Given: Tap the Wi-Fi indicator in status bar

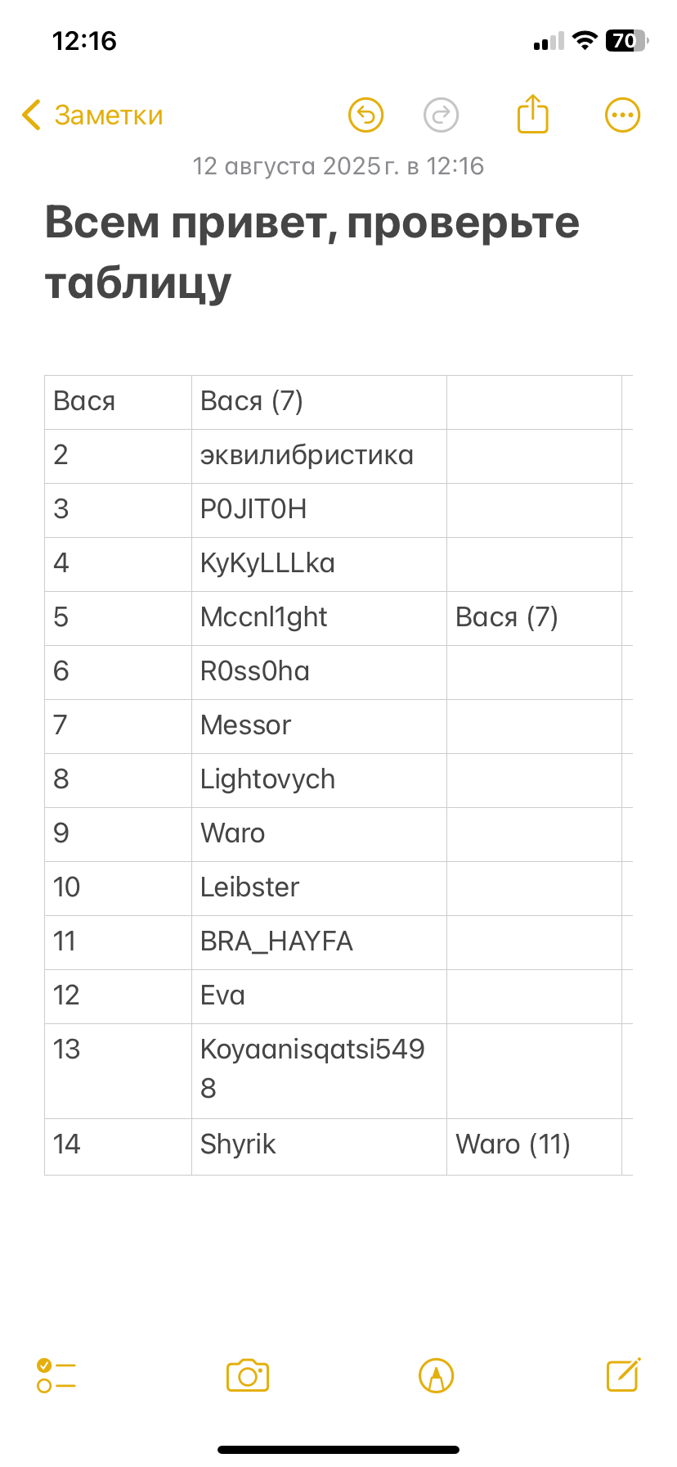Looking at the screenshot, I should click(x=583, y=40).
